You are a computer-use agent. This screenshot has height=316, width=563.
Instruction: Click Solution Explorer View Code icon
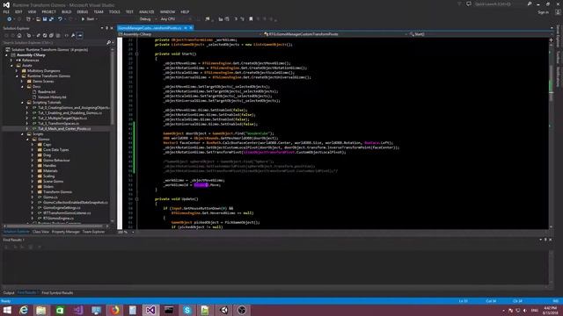pyautogui.click(x=67, y=35)
